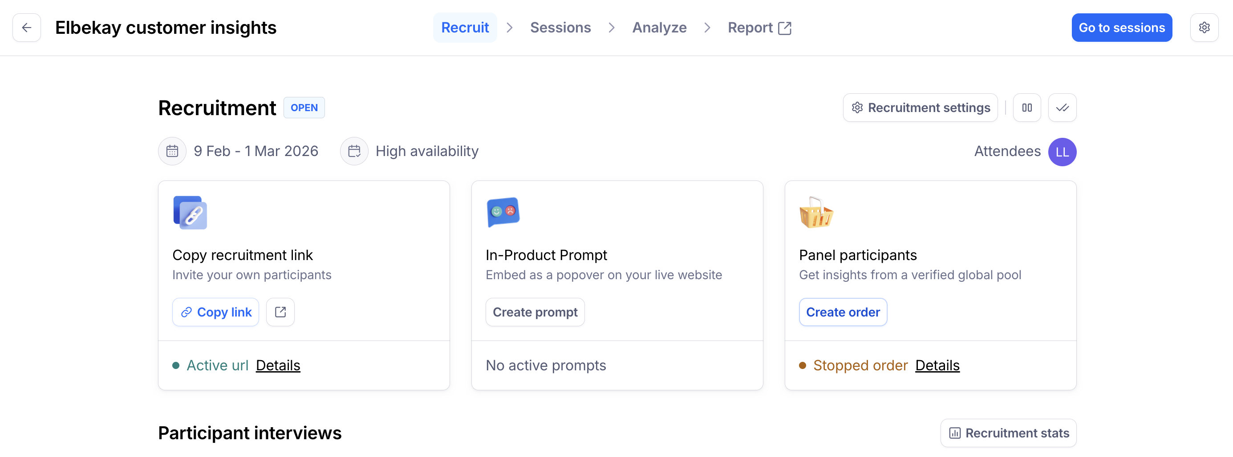Open project settings gear in top bar

(x=1204, y=28)
